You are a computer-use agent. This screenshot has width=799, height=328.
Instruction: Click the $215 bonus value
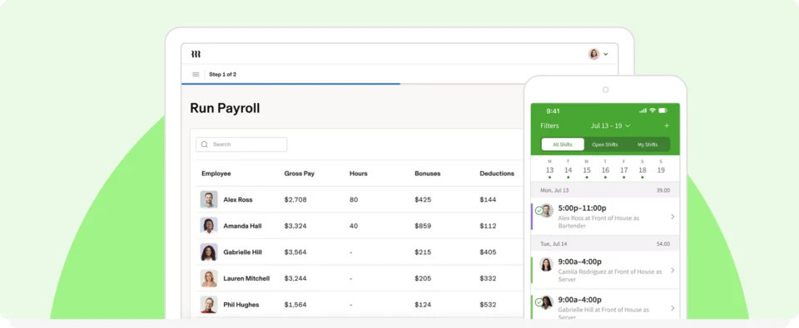coord(423,252)
